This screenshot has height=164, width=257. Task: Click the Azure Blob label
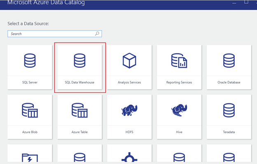(x=30, y=132)
